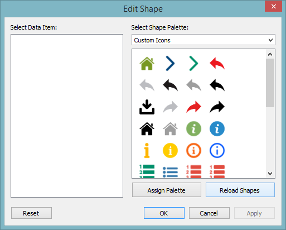Choose the red reply arrow shape

point(217,64)
